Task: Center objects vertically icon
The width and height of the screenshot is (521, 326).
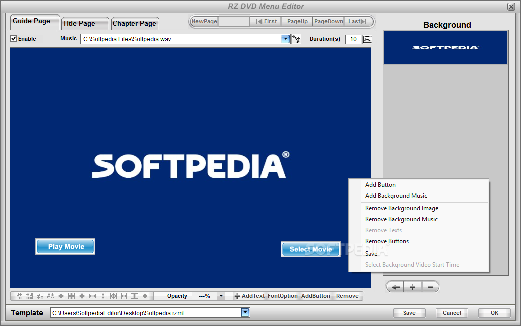Action: (72, 296)
